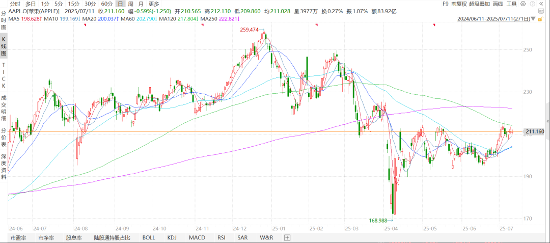Open the 更多 period dropdown
Screen dimensions: 550x243
pyautogui.click(x=154, y=4)
